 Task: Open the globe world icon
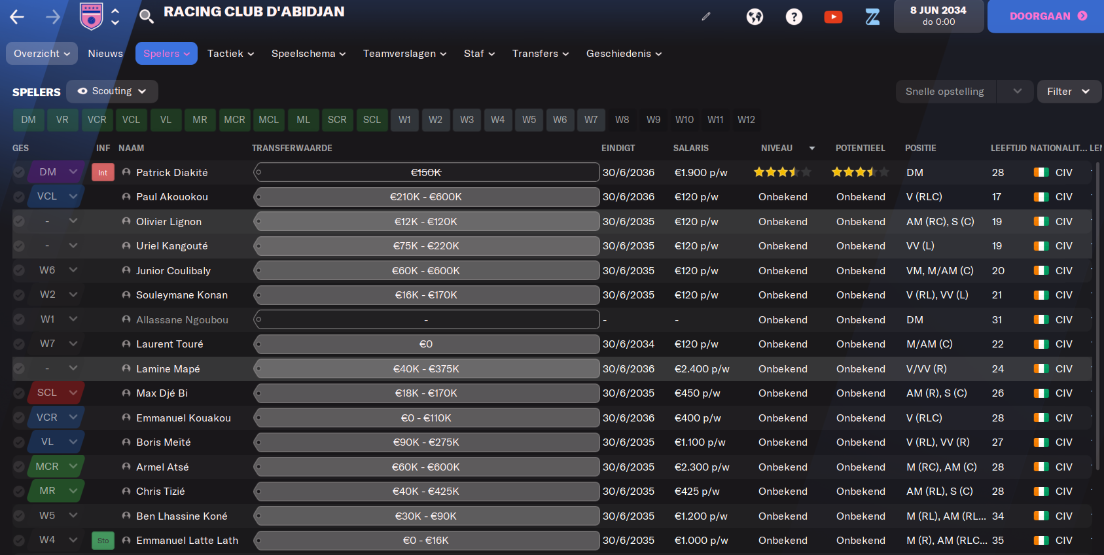(x=755, y=16)
